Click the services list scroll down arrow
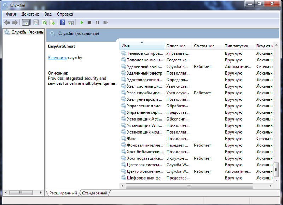The image size is (283, 205). click(276, 180)
